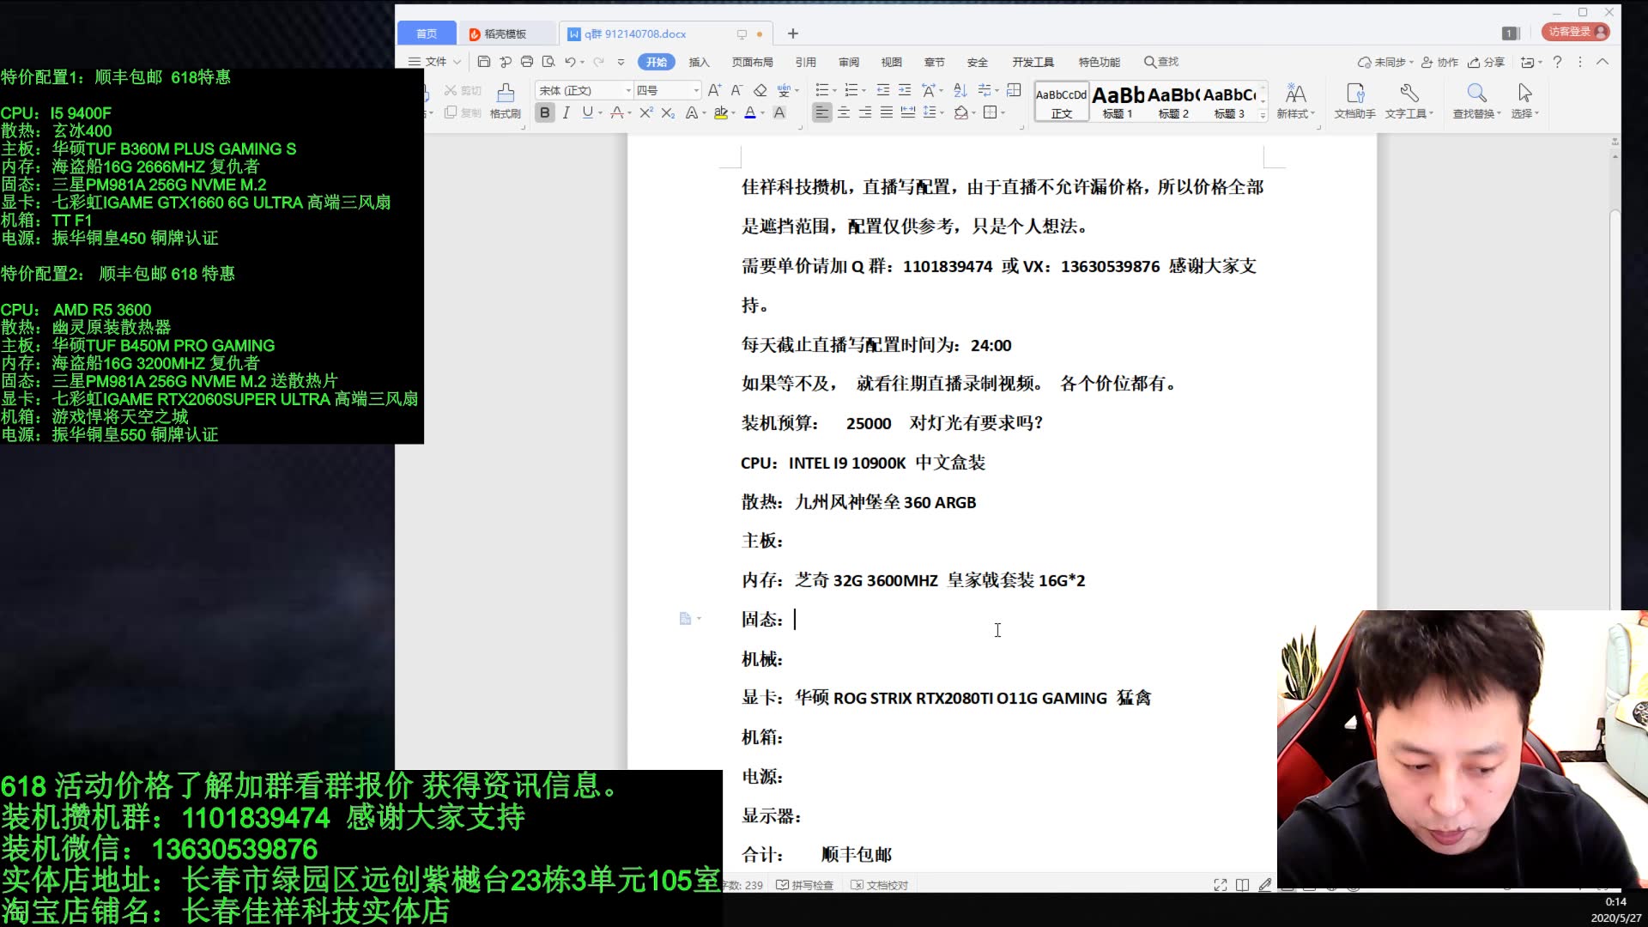Click the Save document icon
This screenshot has width=1648, height=927.
[x=484, y=62]
